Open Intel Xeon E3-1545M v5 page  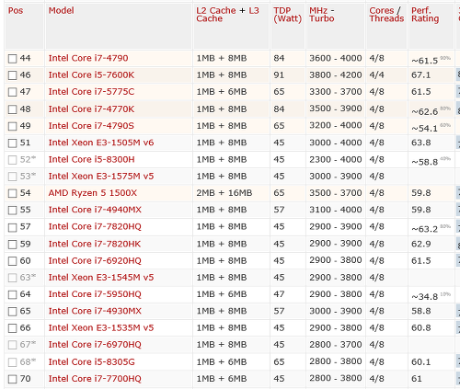(101, 278)
